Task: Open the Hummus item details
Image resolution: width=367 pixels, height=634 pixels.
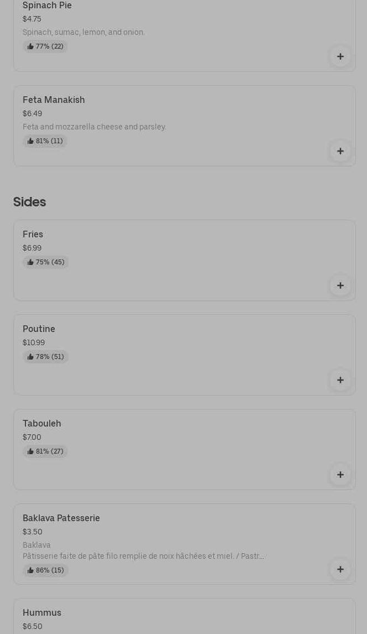Action: (42, 613)
